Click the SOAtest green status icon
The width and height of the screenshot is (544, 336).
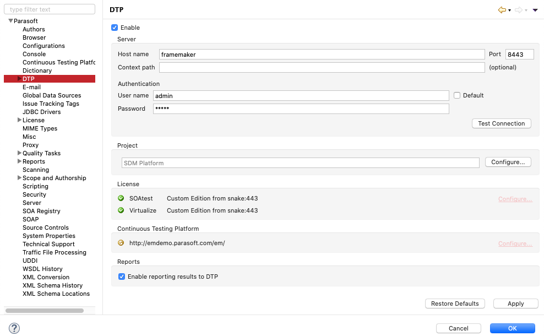point(121,198)
